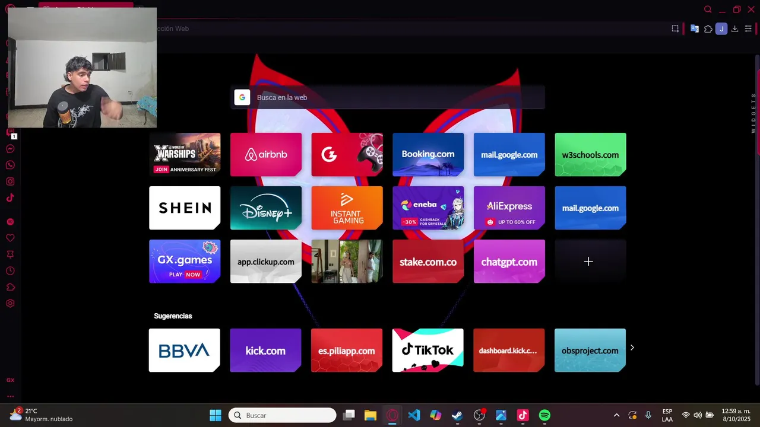
Task: Open the dashboard.kick.c... suggestion tile
Action: (x=509, y=350)
